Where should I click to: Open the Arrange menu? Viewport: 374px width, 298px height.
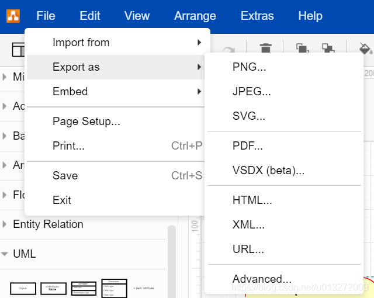195,16
